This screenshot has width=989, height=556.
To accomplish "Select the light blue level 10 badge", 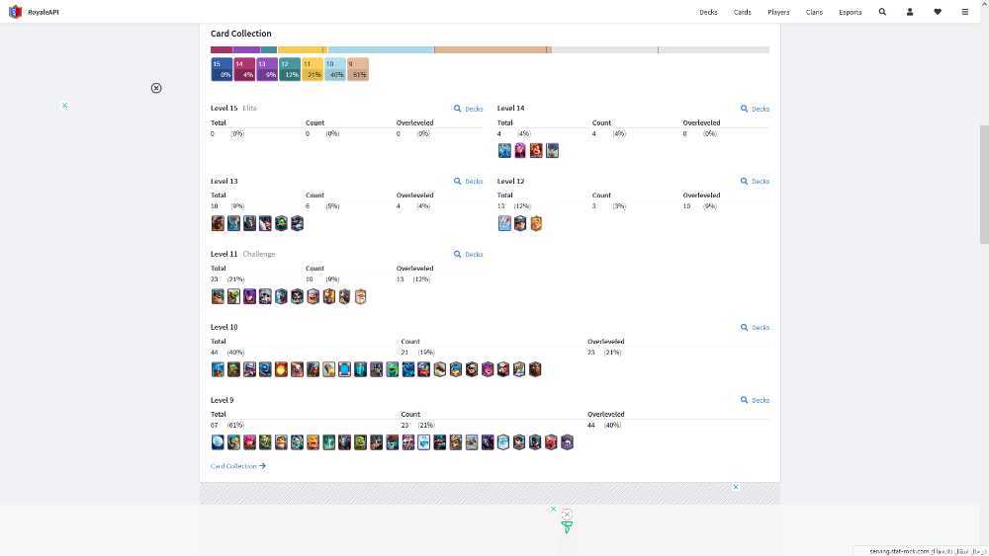I will pyautogui.click(x=335, y=69).
